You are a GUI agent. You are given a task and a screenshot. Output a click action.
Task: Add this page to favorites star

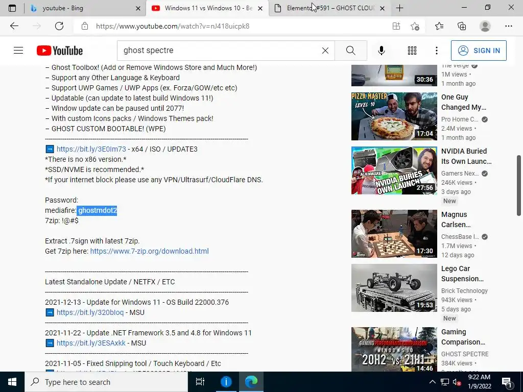(x=415, y=26)
